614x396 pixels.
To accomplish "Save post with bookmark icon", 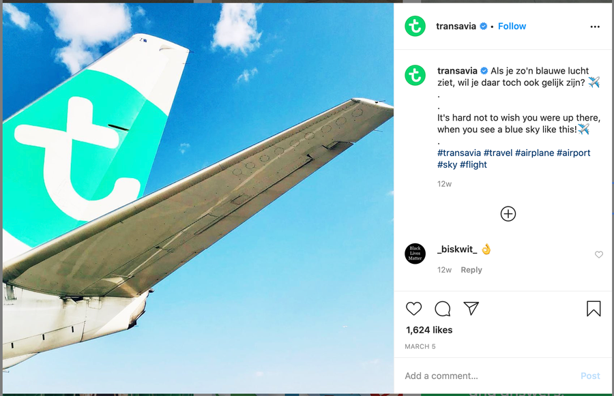I will click(x=594, y=309).
